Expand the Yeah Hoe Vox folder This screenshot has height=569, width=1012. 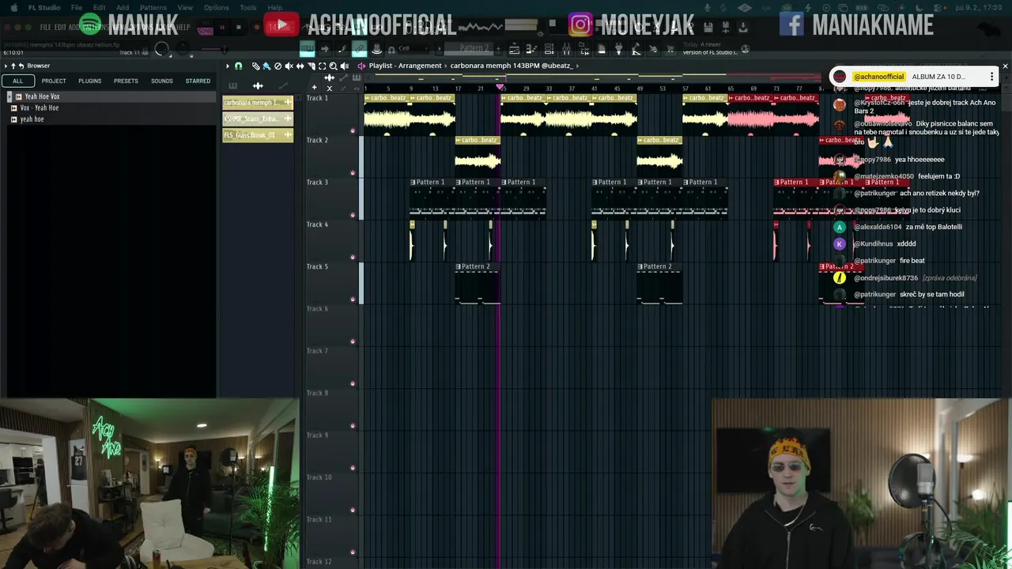9,96
